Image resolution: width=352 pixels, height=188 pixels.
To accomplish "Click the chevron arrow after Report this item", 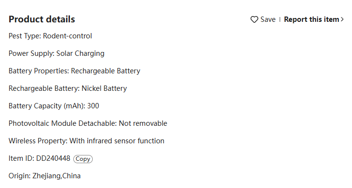I will tap(342, 19).
